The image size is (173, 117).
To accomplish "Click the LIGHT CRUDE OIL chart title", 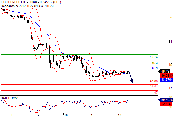I will click(x=31, y=2).
